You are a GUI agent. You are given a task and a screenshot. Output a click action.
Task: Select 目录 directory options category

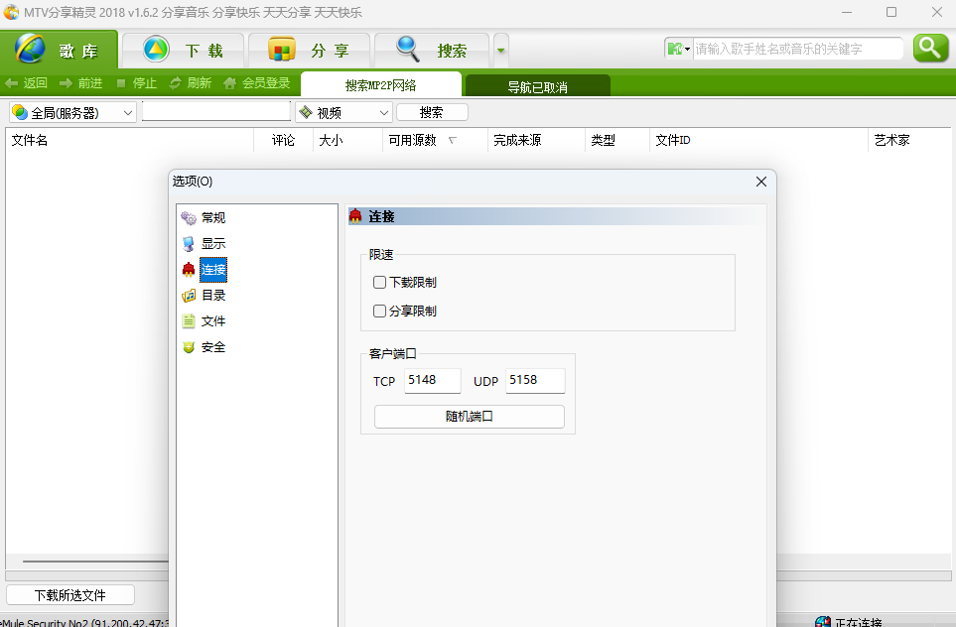pyautogui.click(x=212, y=296)
